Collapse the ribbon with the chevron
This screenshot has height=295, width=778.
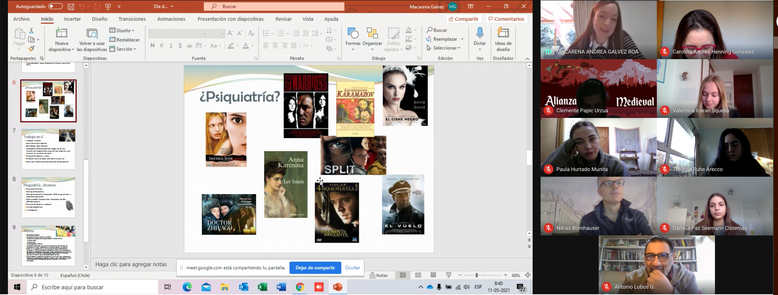click(x=527, y=59)
